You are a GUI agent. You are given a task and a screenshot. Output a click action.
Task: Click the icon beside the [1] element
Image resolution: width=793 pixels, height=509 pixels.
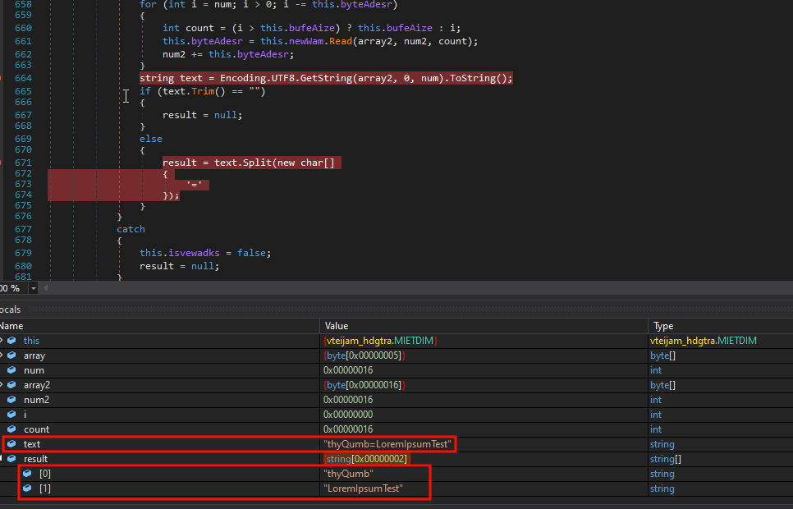(28, 488)
